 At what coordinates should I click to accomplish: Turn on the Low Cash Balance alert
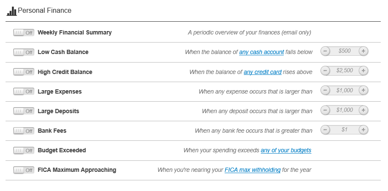click(x=24, y=52)
